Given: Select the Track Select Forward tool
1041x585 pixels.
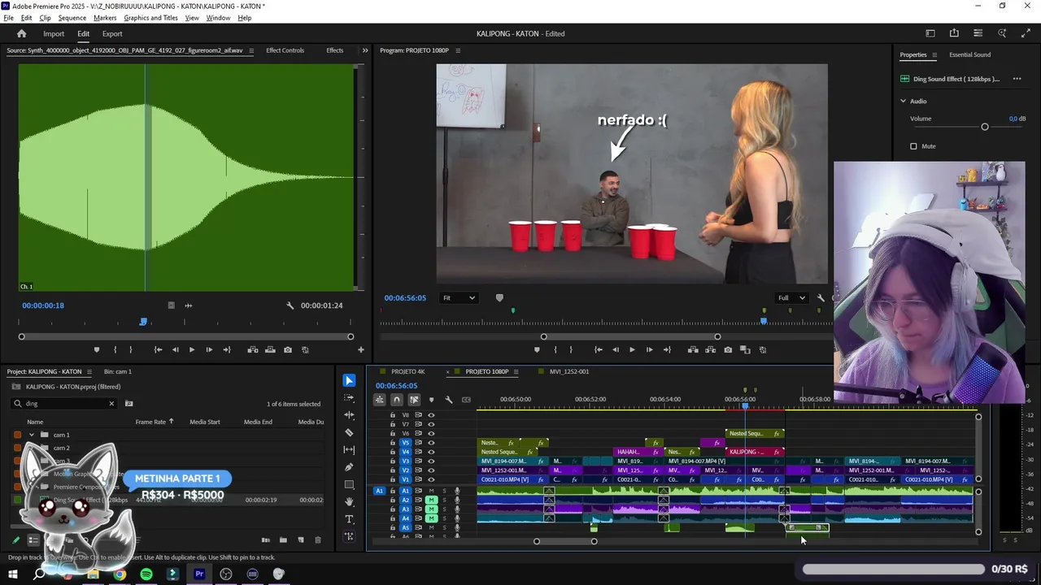Looking at the screenshot, I should click(x=349, y=398).
